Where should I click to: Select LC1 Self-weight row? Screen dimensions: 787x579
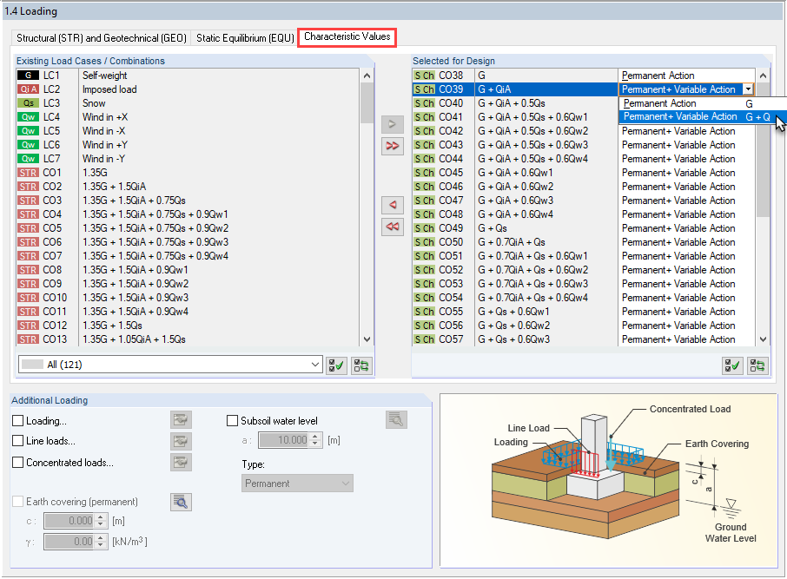(x=188, y=76)
